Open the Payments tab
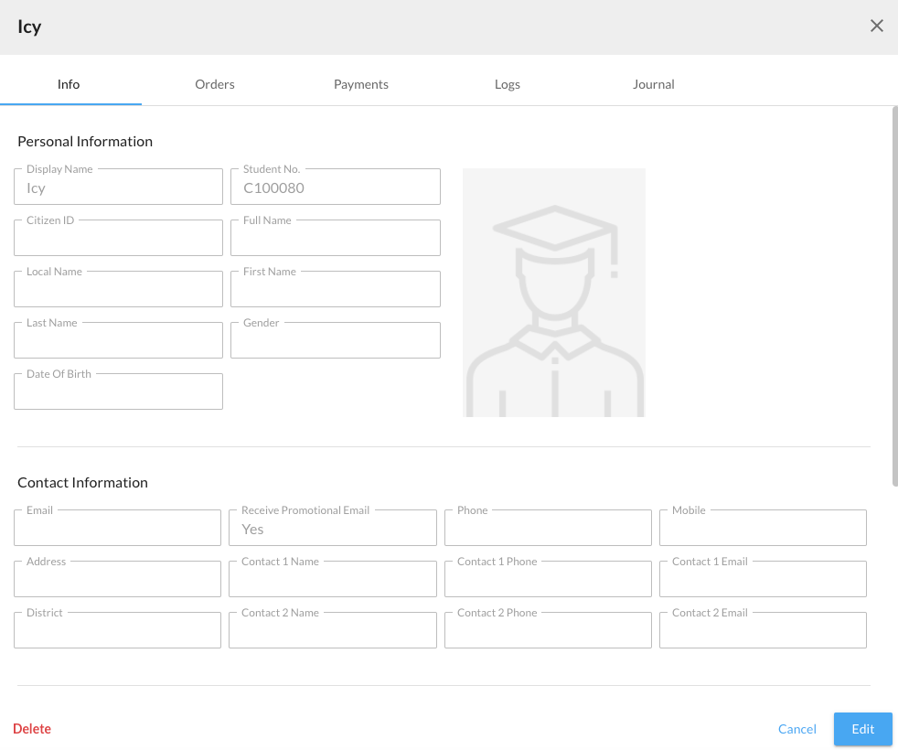 (x=361, y=84)
